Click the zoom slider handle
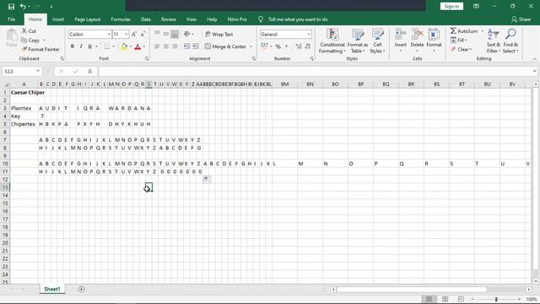Screen dimensions: 540x304 [496, 299]
